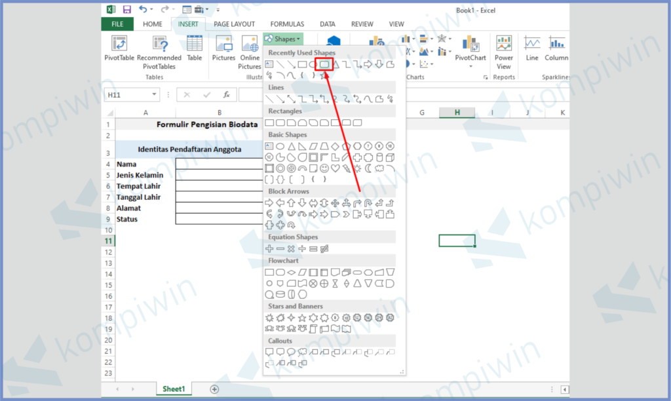The height and width of the screenshot is (401, 671).
Task: Save the workbook with the floppy disk icon
Action: pos(126,10)
